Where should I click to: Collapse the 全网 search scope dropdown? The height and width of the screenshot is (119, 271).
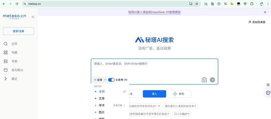(x=100, y=80)
